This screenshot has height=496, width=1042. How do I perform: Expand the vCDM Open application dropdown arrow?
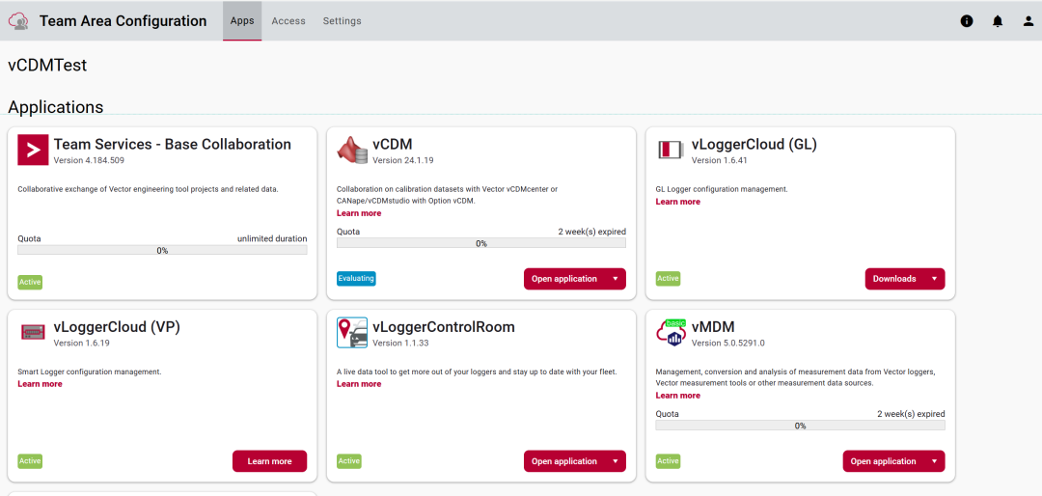pyautogui.click(x=616, y=279)
